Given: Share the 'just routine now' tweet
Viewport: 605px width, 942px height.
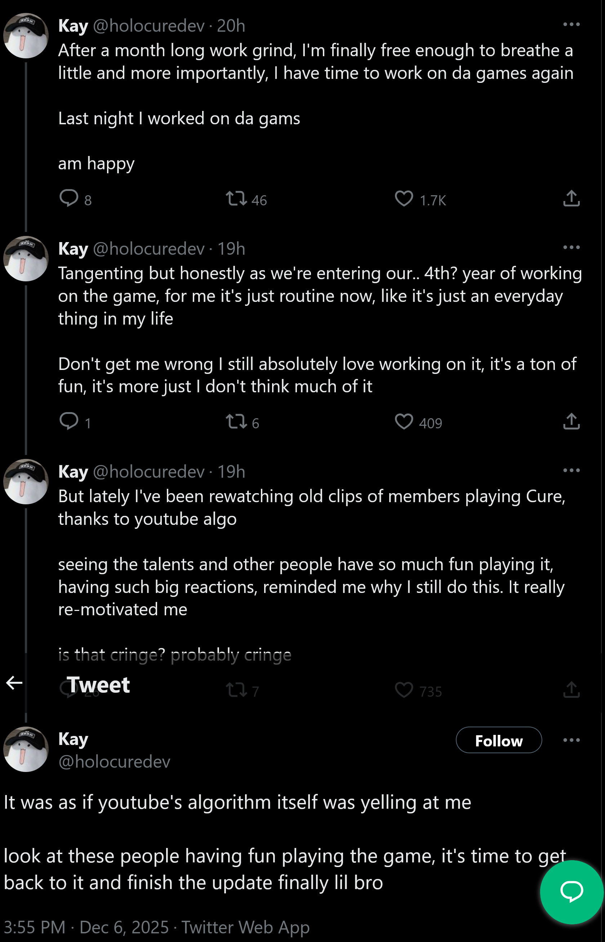Looking at the screenshot, I should point(571,422).
